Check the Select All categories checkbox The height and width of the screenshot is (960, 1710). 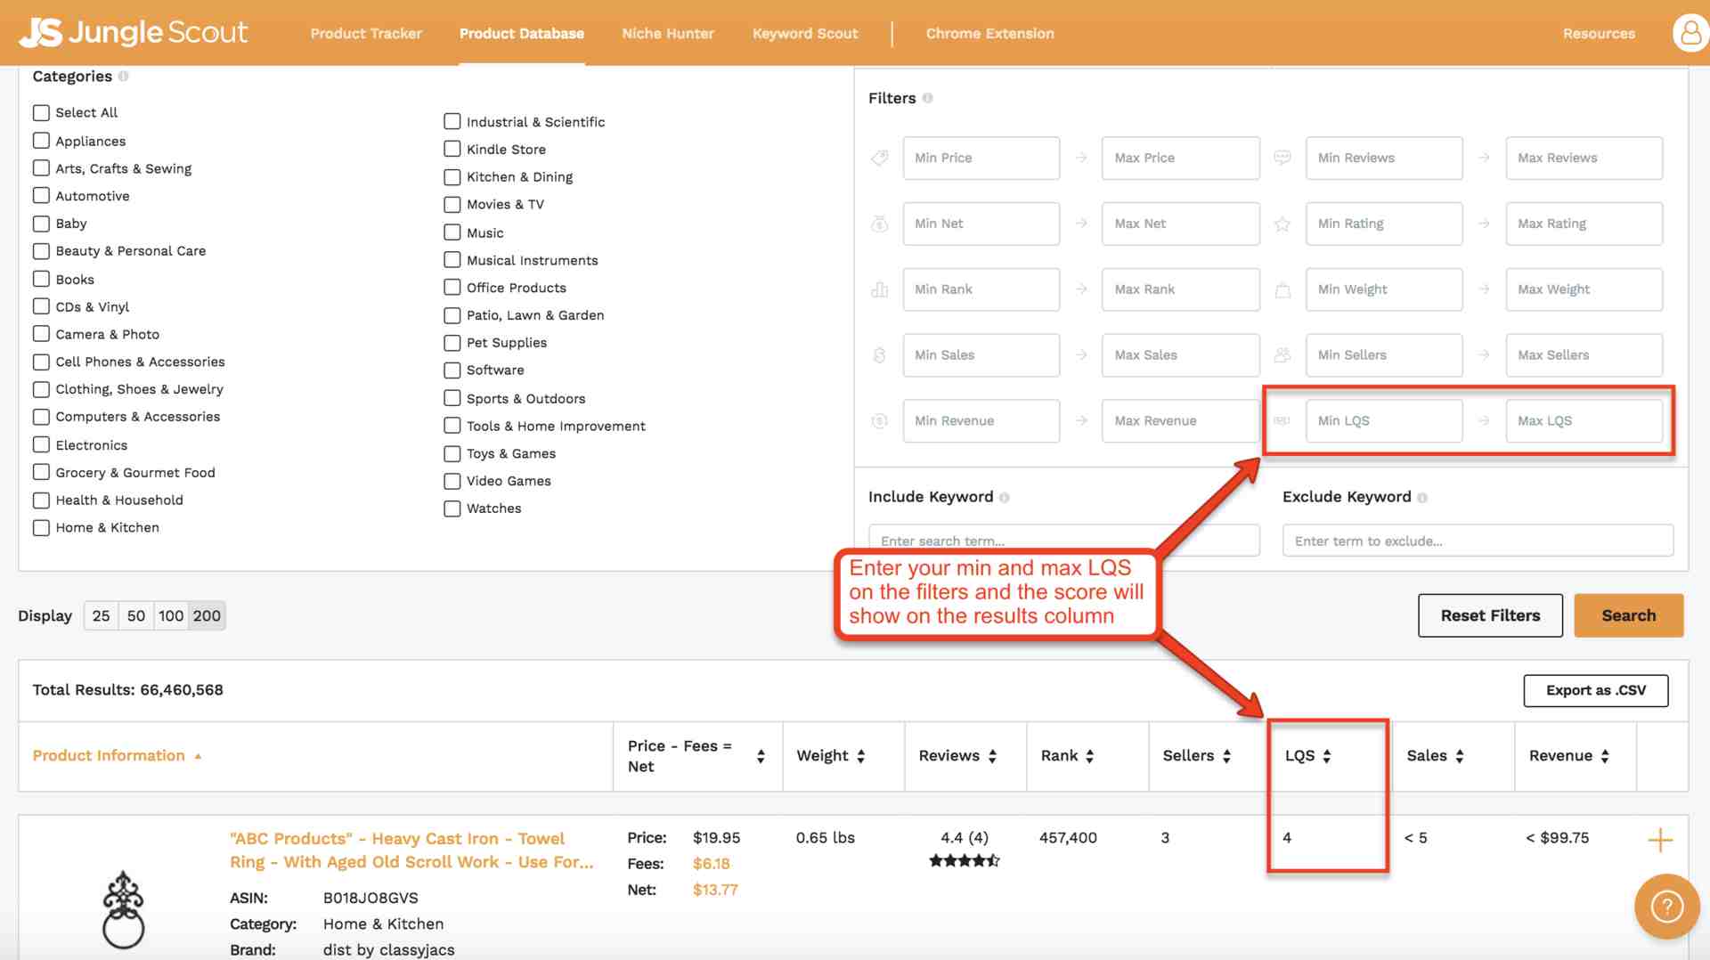pos(41,113)
